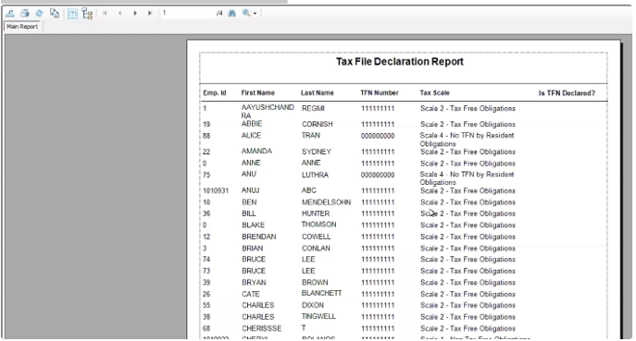This screenshot has height=341, width=636.
Task: Select last name DIXON
Action: coord(313,305)
